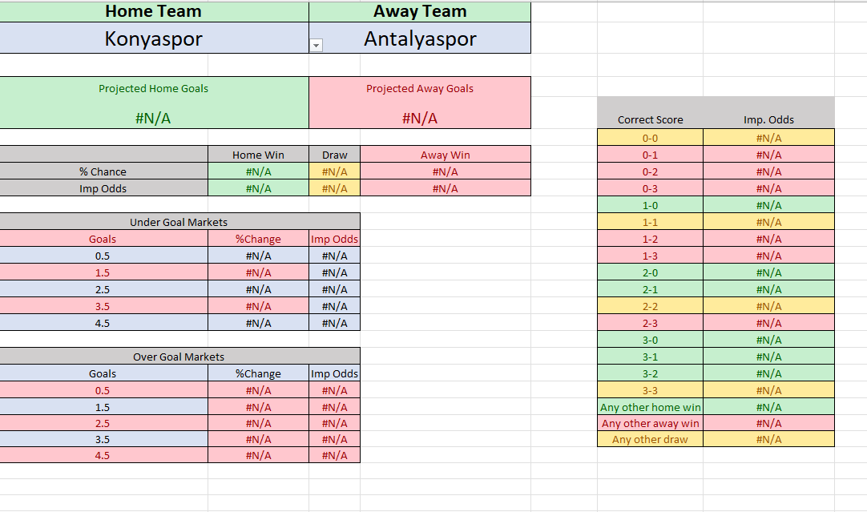Select the Konyaspor home team cell
Viewport: 867px width, 512px height.
click(153, 38)
